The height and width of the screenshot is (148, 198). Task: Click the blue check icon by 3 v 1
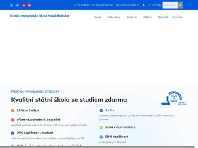101,111
